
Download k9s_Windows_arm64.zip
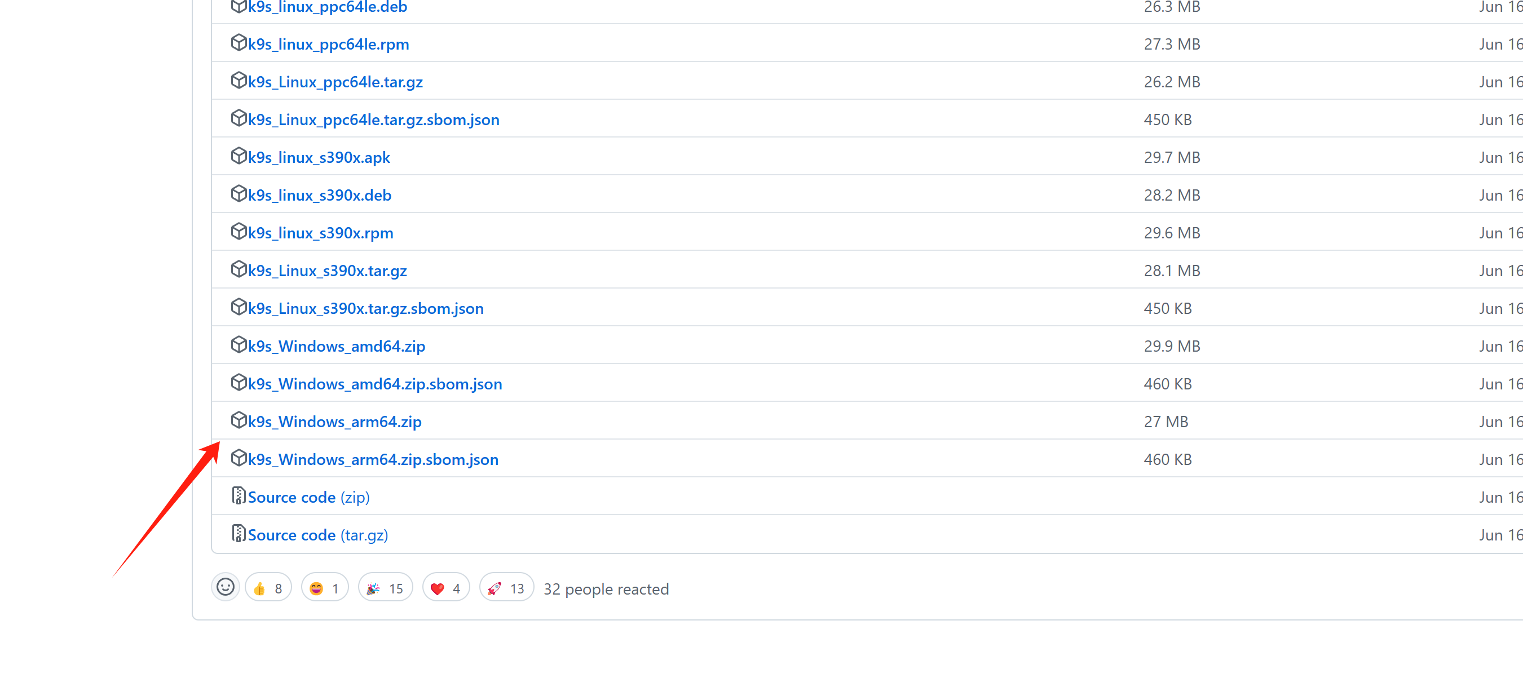[x=334, y=422]
